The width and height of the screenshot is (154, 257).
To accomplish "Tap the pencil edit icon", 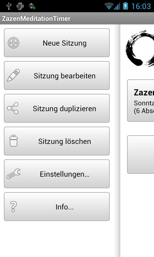I will (13, 75).
